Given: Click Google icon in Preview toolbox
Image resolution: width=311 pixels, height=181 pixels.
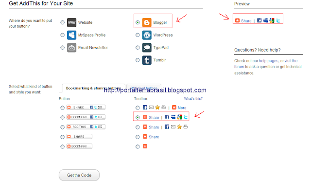Looking at the screenshot, I should pos(272,20).
